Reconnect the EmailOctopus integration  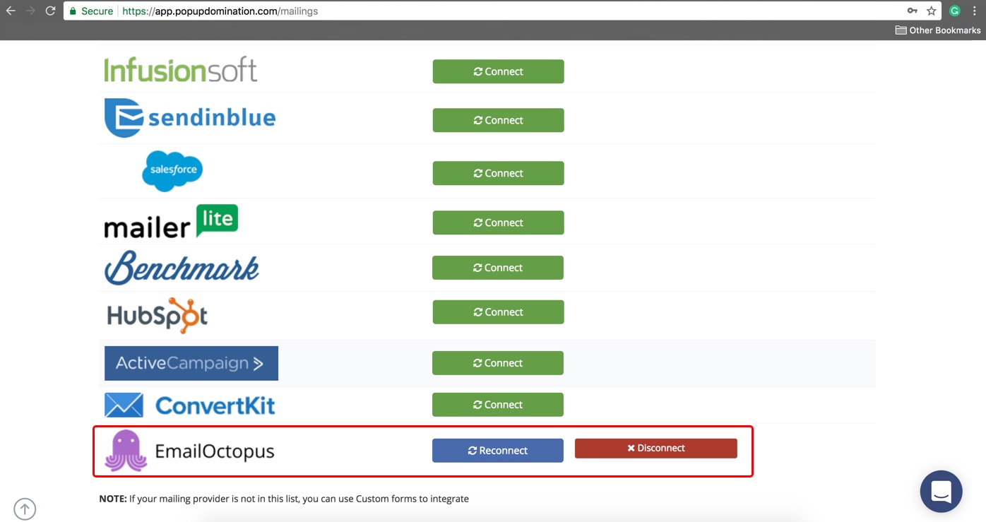point(498,451)
